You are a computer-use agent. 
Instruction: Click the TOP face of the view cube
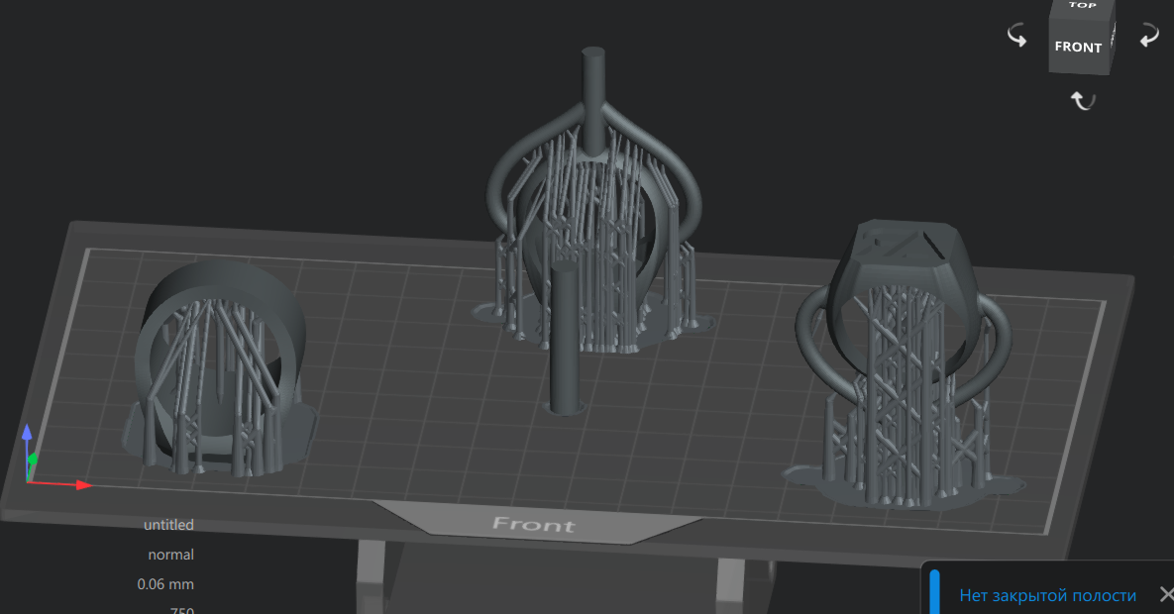(x=1083, y=7)
